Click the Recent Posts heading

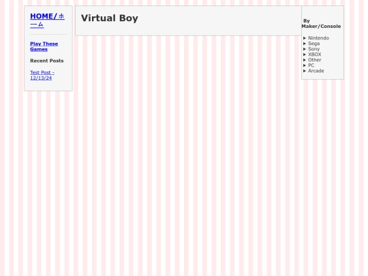(47, 61)
